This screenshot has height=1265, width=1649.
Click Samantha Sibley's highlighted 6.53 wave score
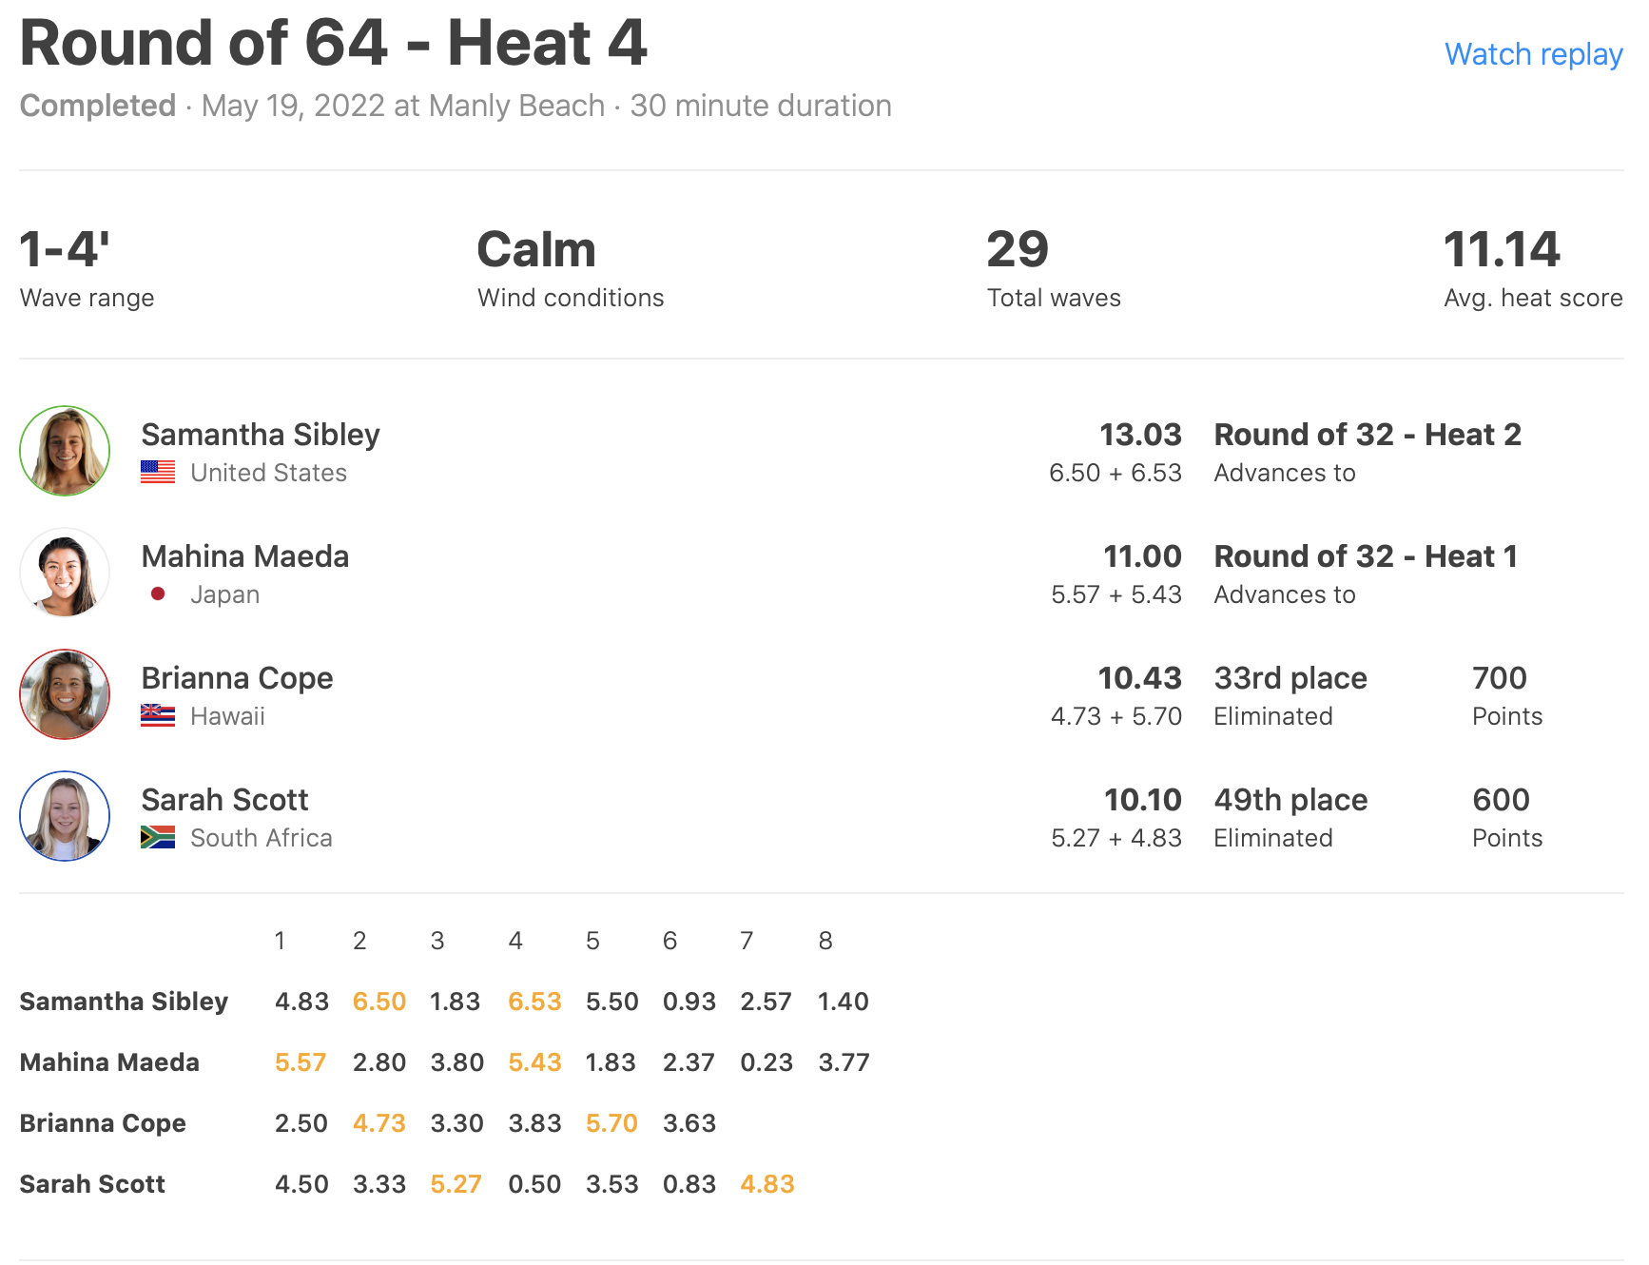click(534, 1002)
